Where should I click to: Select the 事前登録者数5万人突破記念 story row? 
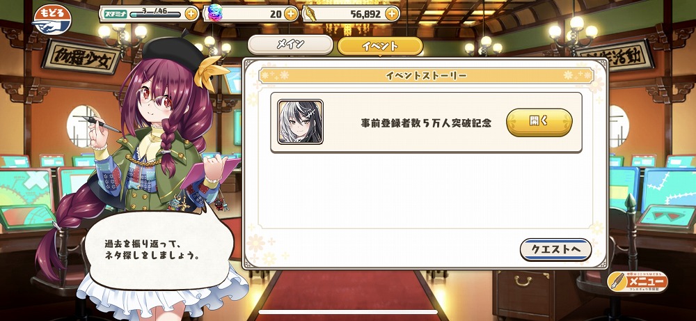coord(426,123)
